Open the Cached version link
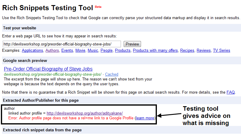 coord(112,74)
